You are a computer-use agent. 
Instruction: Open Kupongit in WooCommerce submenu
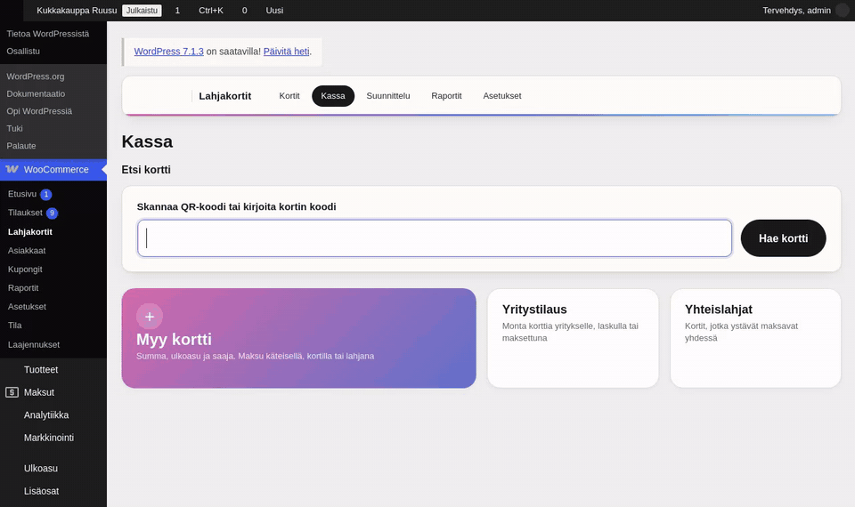[25, 269]
